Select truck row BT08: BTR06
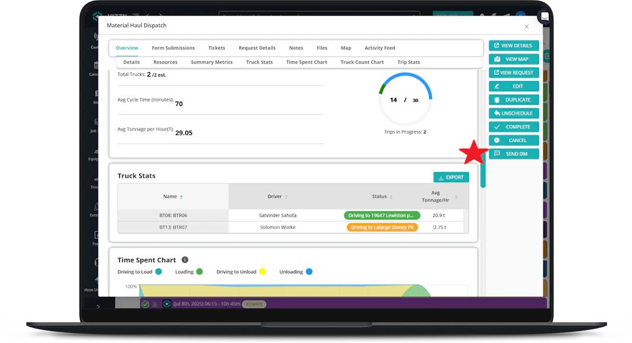This screenshot has height=343, width=632. tap(173, 216)
